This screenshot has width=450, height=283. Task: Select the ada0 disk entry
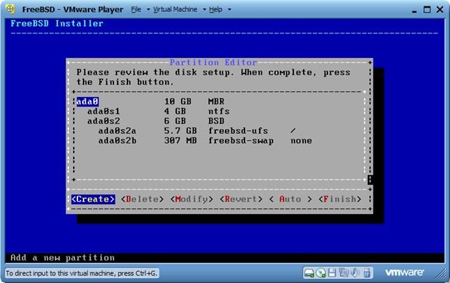(87, 101)
